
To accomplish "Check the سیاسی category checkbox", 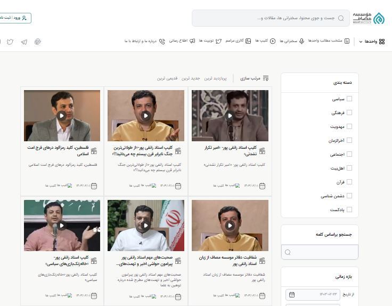I will [349, 99].
